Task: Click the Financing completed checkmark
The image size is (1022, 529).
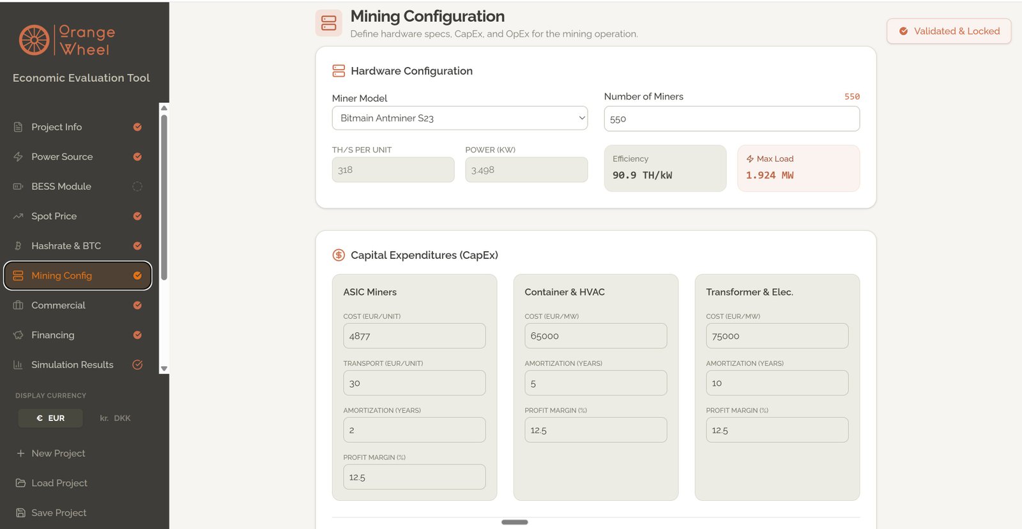Action: tap(137, 335)
